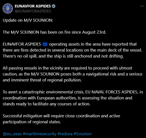Viewport: 146px width, 138px height.
Task: Open the #Sounion hashtag
Action: click(x=82, y=134)
